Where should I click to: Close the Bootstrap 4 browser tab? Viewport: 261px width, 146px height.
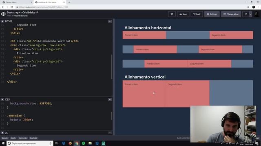pyautogui.click(x=64, y=2)
